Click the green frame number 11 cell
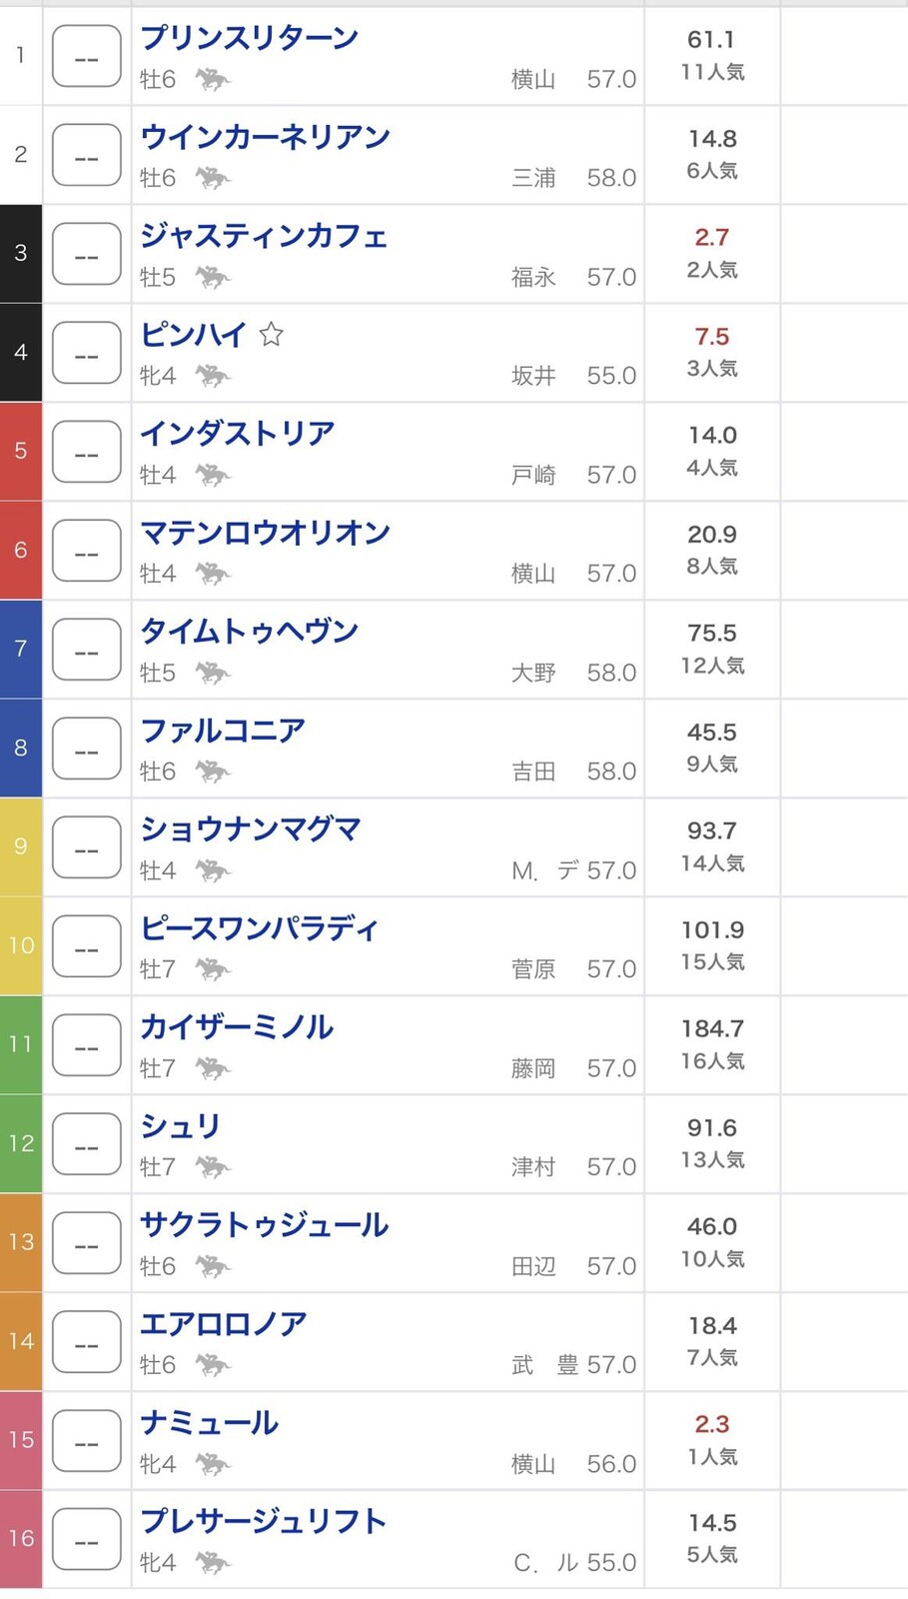The width and height of the screenshot is (908, 1599). click(21, 1045)
